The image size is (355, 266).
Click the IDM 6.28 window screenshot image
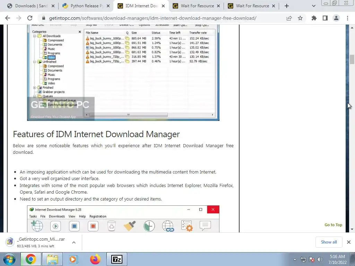point(123,219)
